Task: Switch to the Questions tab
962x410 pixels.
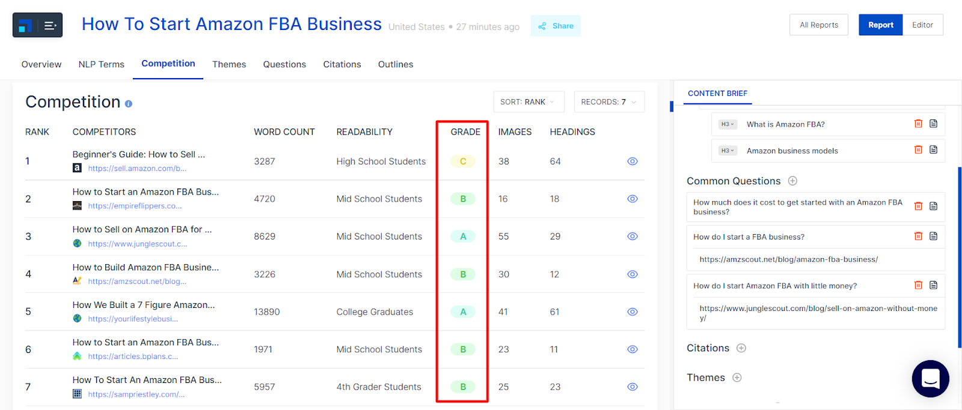Action: click(x=284, y=64)
